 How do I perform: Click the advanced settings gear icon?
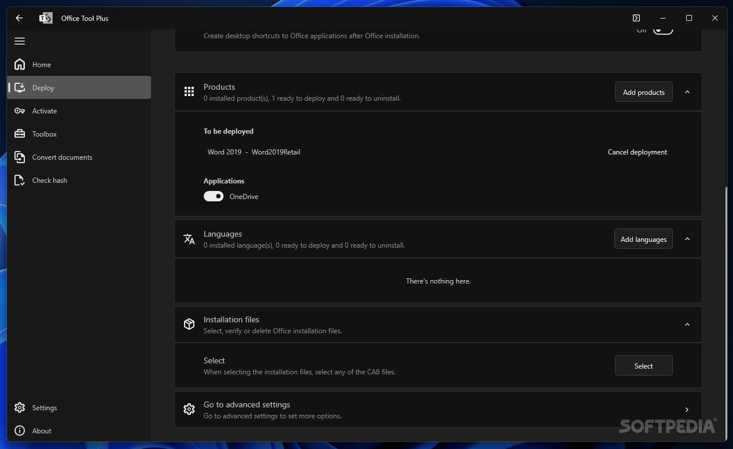click(189, 410)
